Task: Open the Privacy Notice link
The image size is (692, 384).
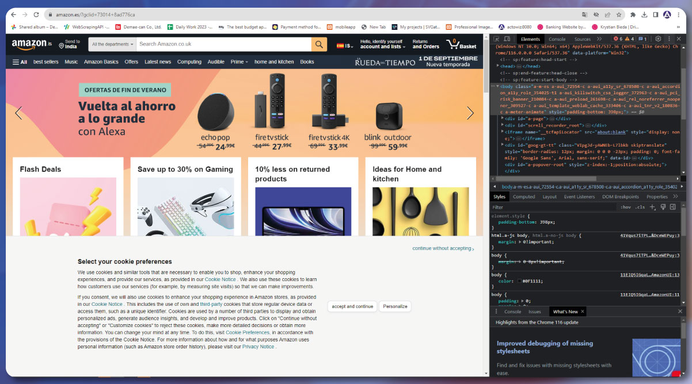Action: pos(258,347)
